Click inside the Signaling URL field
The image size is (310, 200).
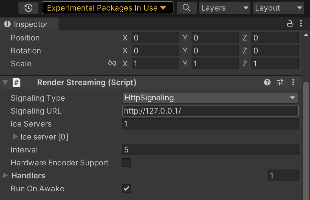coord(210,111)
